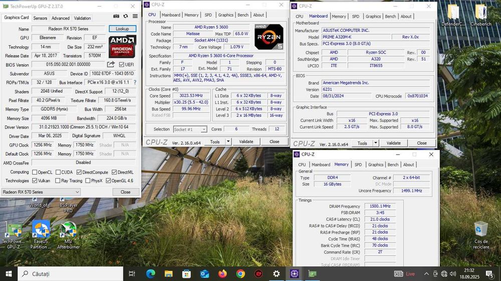Image resolution: width=501 pixels, height=281 pixels.
Task: Click Close in the CPU-Z Mainboard window
Action: (422, 143)
